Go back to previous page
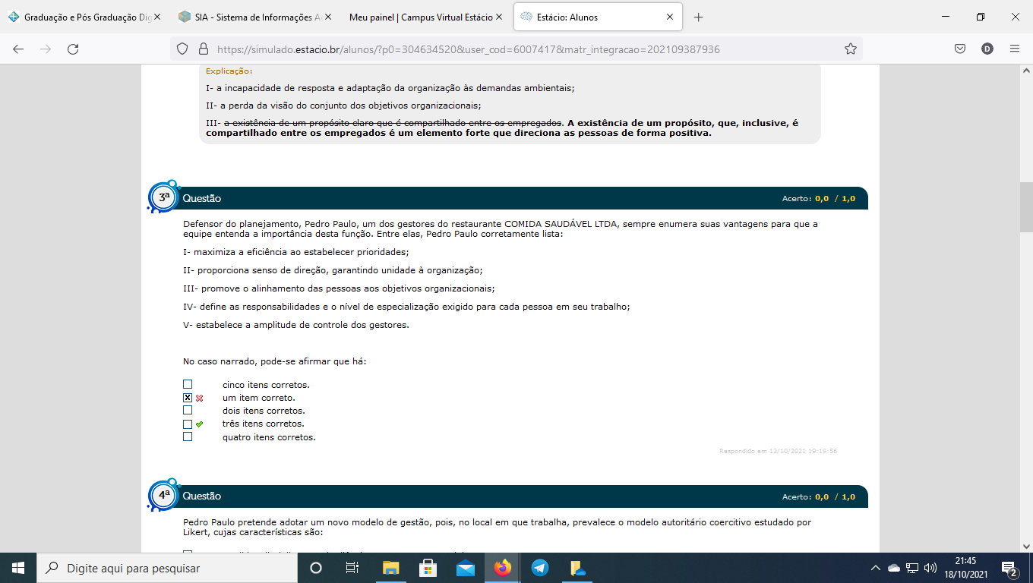The height and width of the screenshot is (583, 1033). coord(18,49)
